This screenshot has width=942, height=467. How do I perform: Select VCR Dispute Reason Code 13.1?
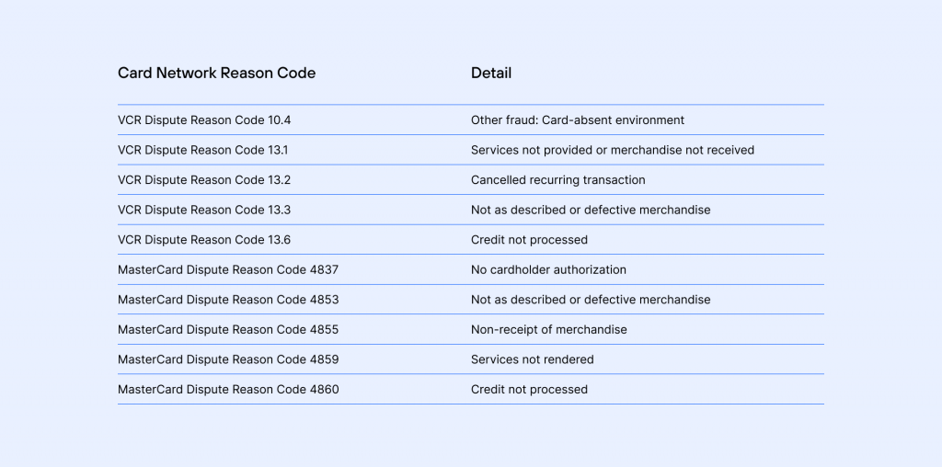tap(204, 150)
